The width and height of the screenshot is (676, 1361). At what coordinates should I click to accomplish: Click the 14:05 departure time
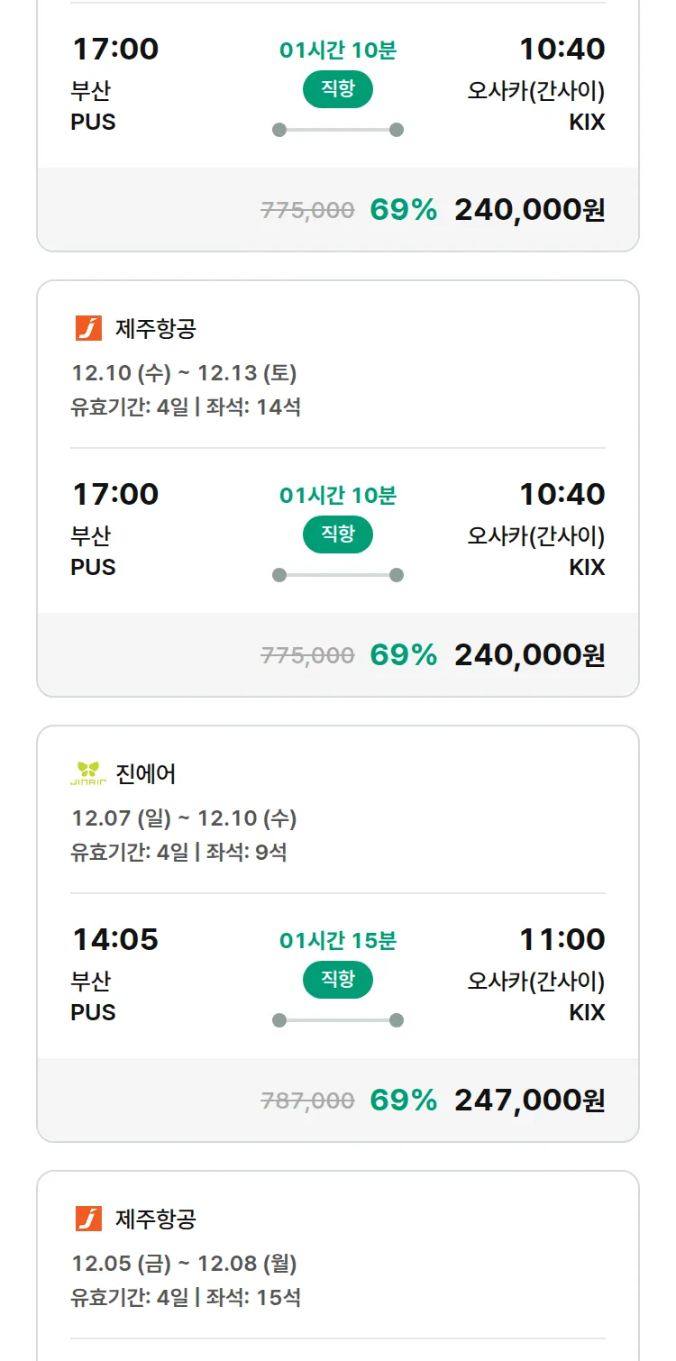(x=115, y=939)
